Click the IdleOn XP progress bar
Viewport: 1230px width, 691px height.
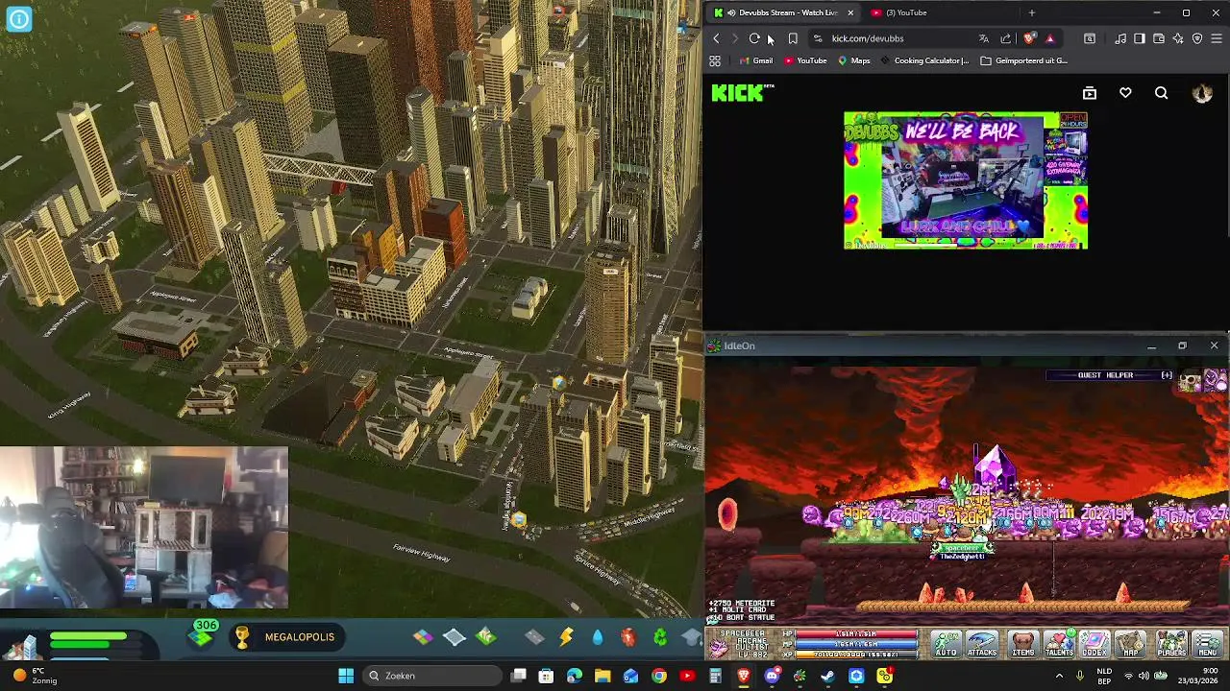[855, 654]
